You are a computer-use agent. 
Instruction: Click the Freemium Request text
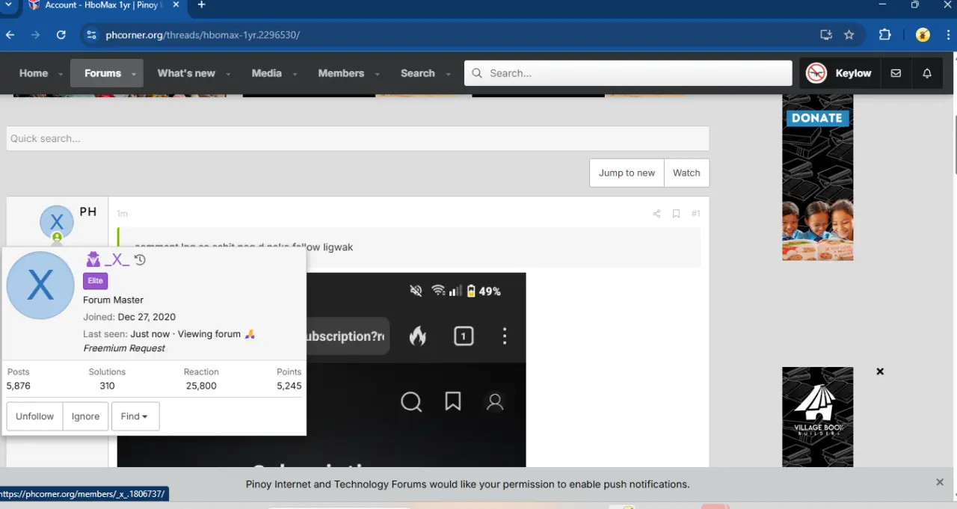pos(124,348)
